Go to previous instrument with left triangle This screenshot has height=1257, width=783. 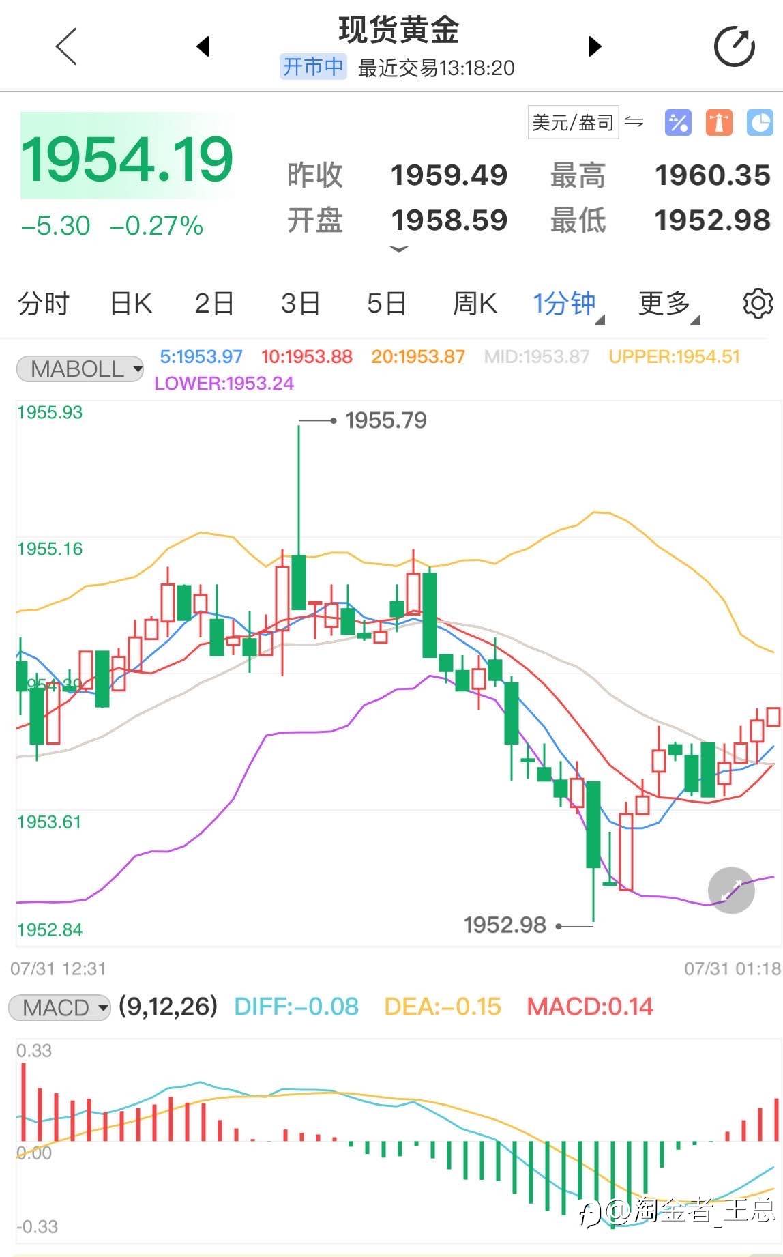[202, 46]
